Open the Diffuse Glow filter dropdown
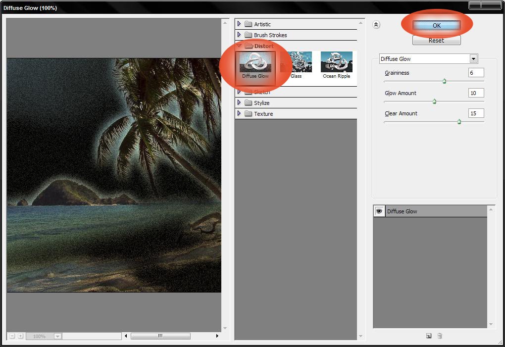The width and height of the screenshot is (505, 347). pyautogui.click(x=473, y=58)
